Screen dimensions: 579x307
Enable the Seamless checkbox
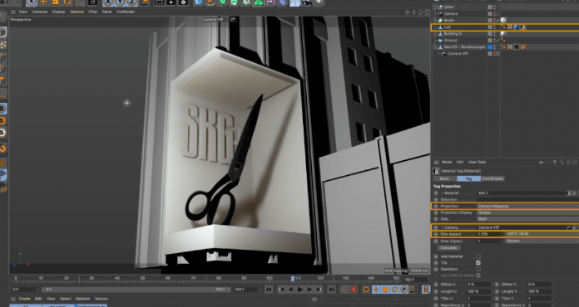point(478,269)
